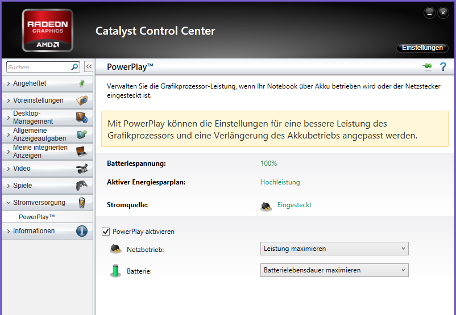The width and height of the screenshot is (456, 315).
Task: Pin this page using the green pushpin
Action: pyautogui.click(x=427, y=66)
